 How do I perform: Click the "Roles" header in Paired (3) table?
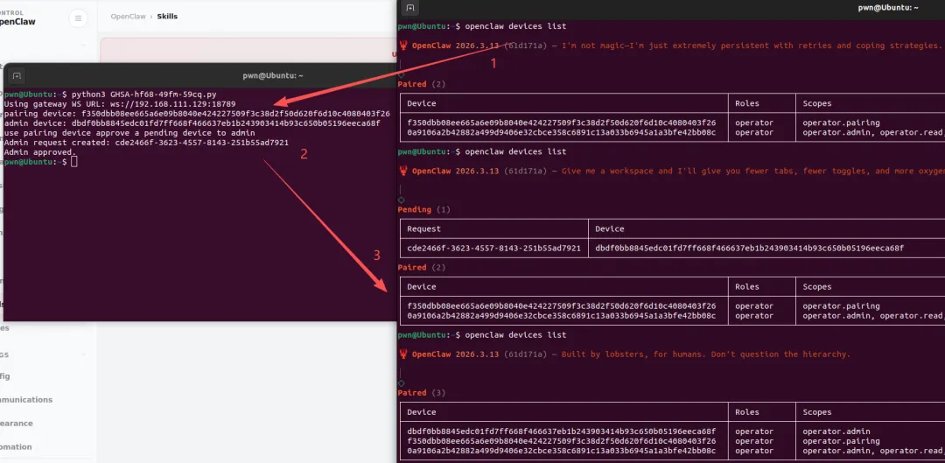746,412
